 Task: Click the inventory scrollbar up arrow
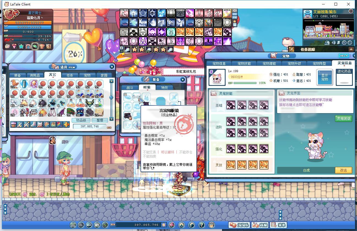[x=111, y=81]
